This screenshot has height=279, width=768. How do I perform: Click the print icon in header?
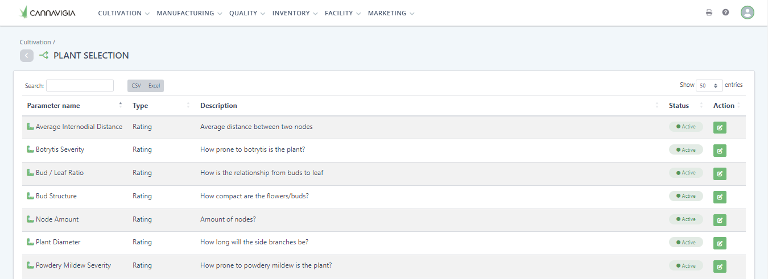pyautogui.click(x=709, y=13)
